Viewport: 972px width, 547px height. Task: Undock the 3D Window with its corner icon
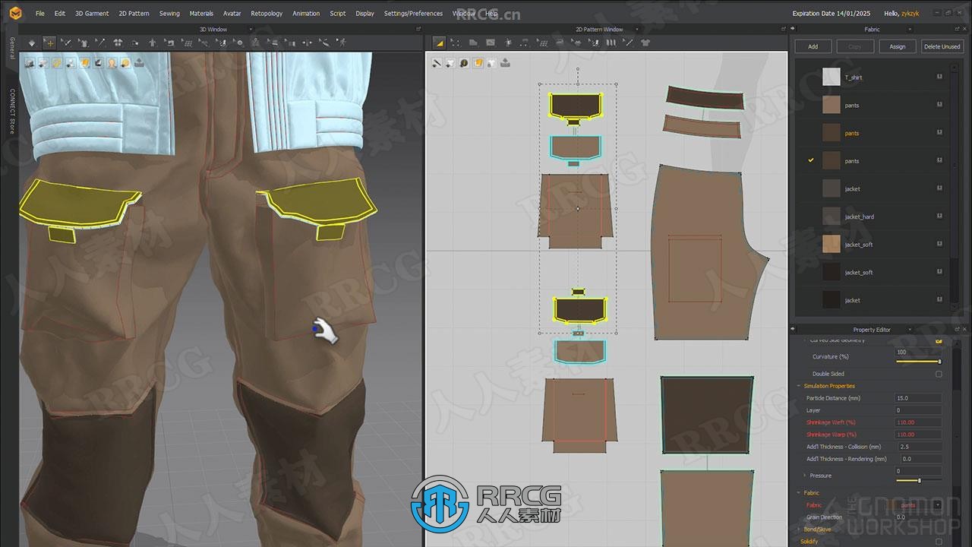point(418,30)
